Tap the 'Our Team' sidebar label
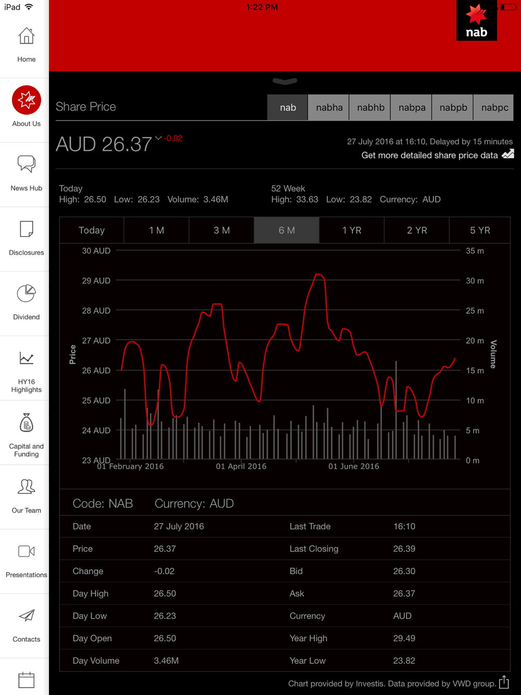 click(x=27, y=511)
